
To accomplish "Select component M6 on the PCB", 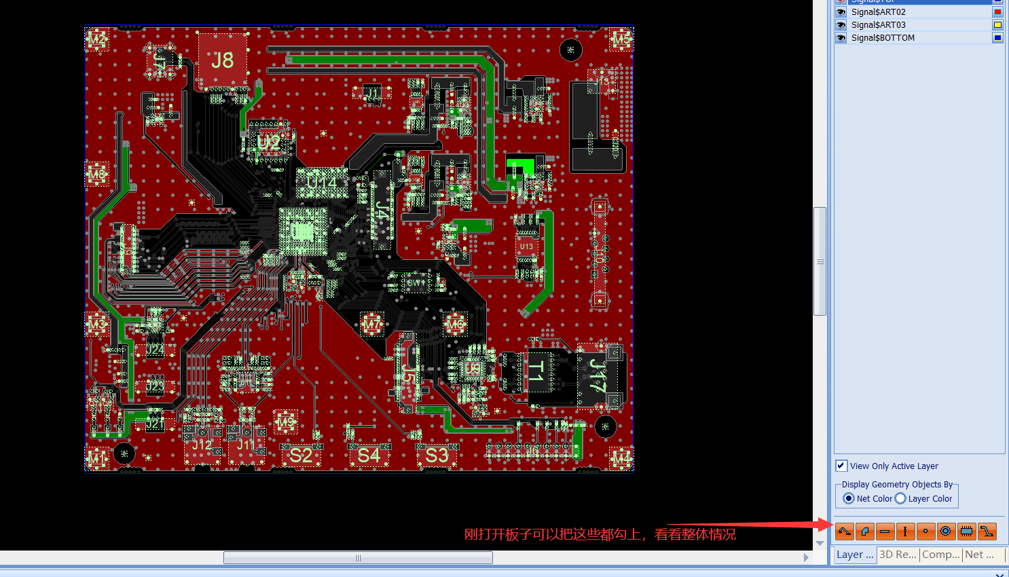I will [x=455, y=324].
